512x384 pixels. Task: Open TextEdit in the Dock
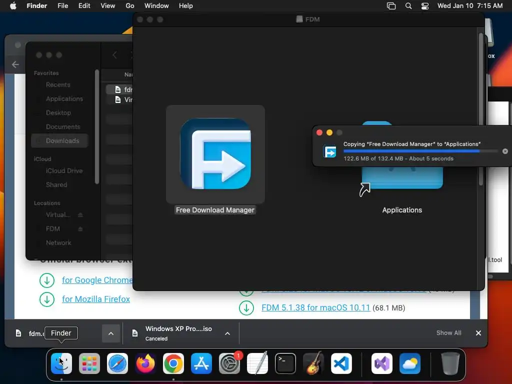tap(257, 363)
